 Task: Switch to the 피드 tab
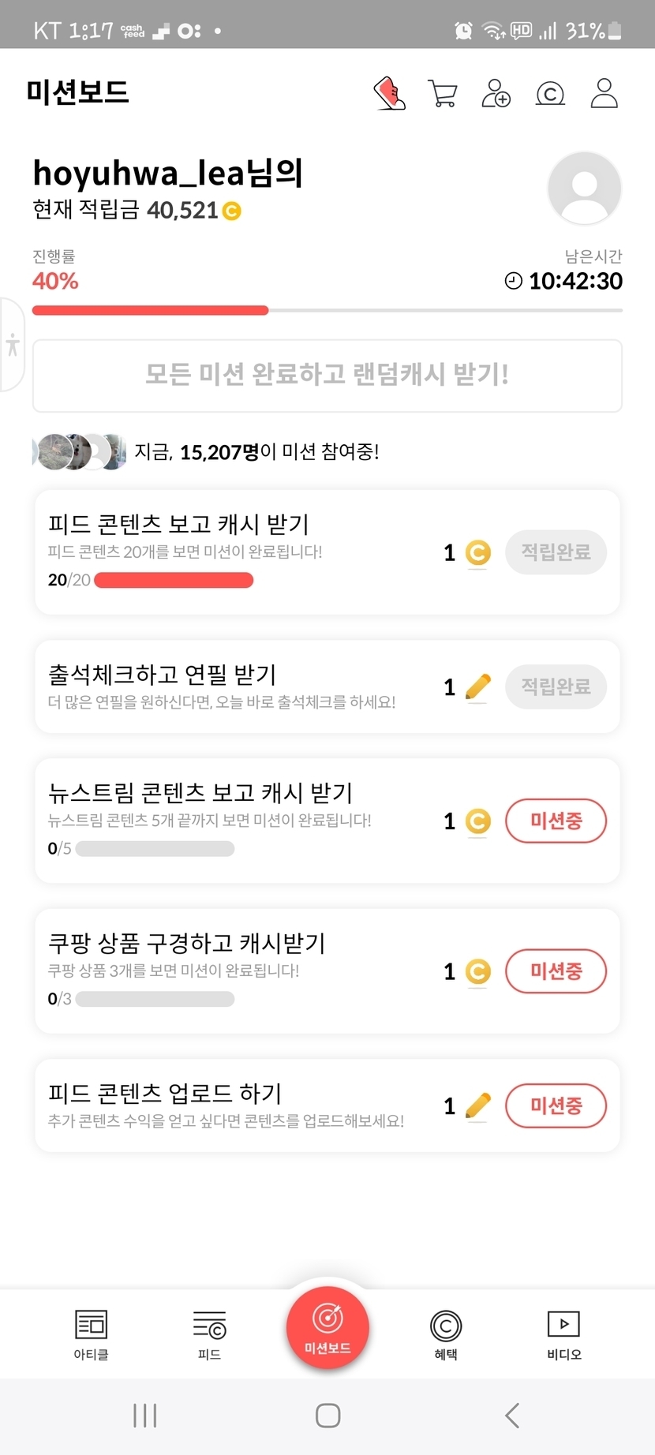click(x=209, y=1335)
